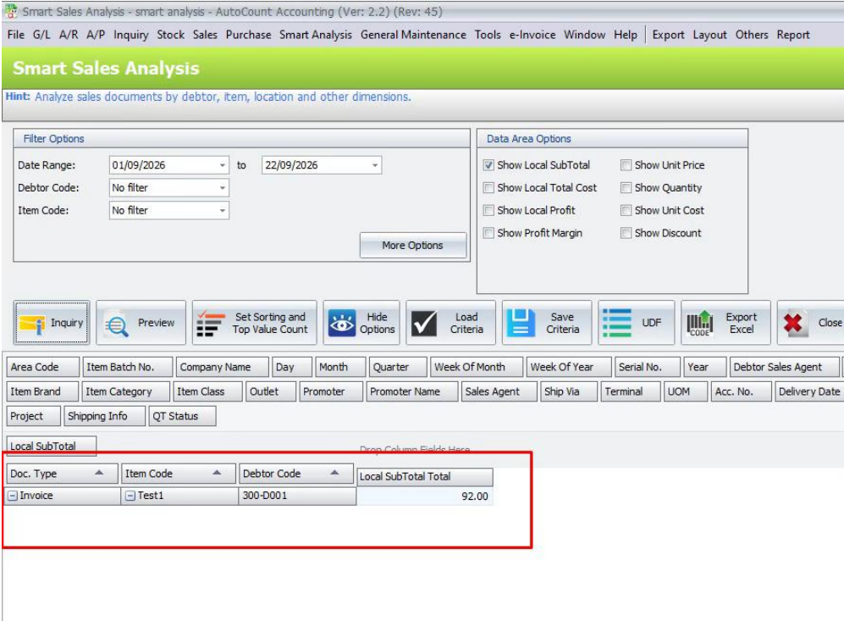Click the More Options button
844x621 pixels.
413,246
